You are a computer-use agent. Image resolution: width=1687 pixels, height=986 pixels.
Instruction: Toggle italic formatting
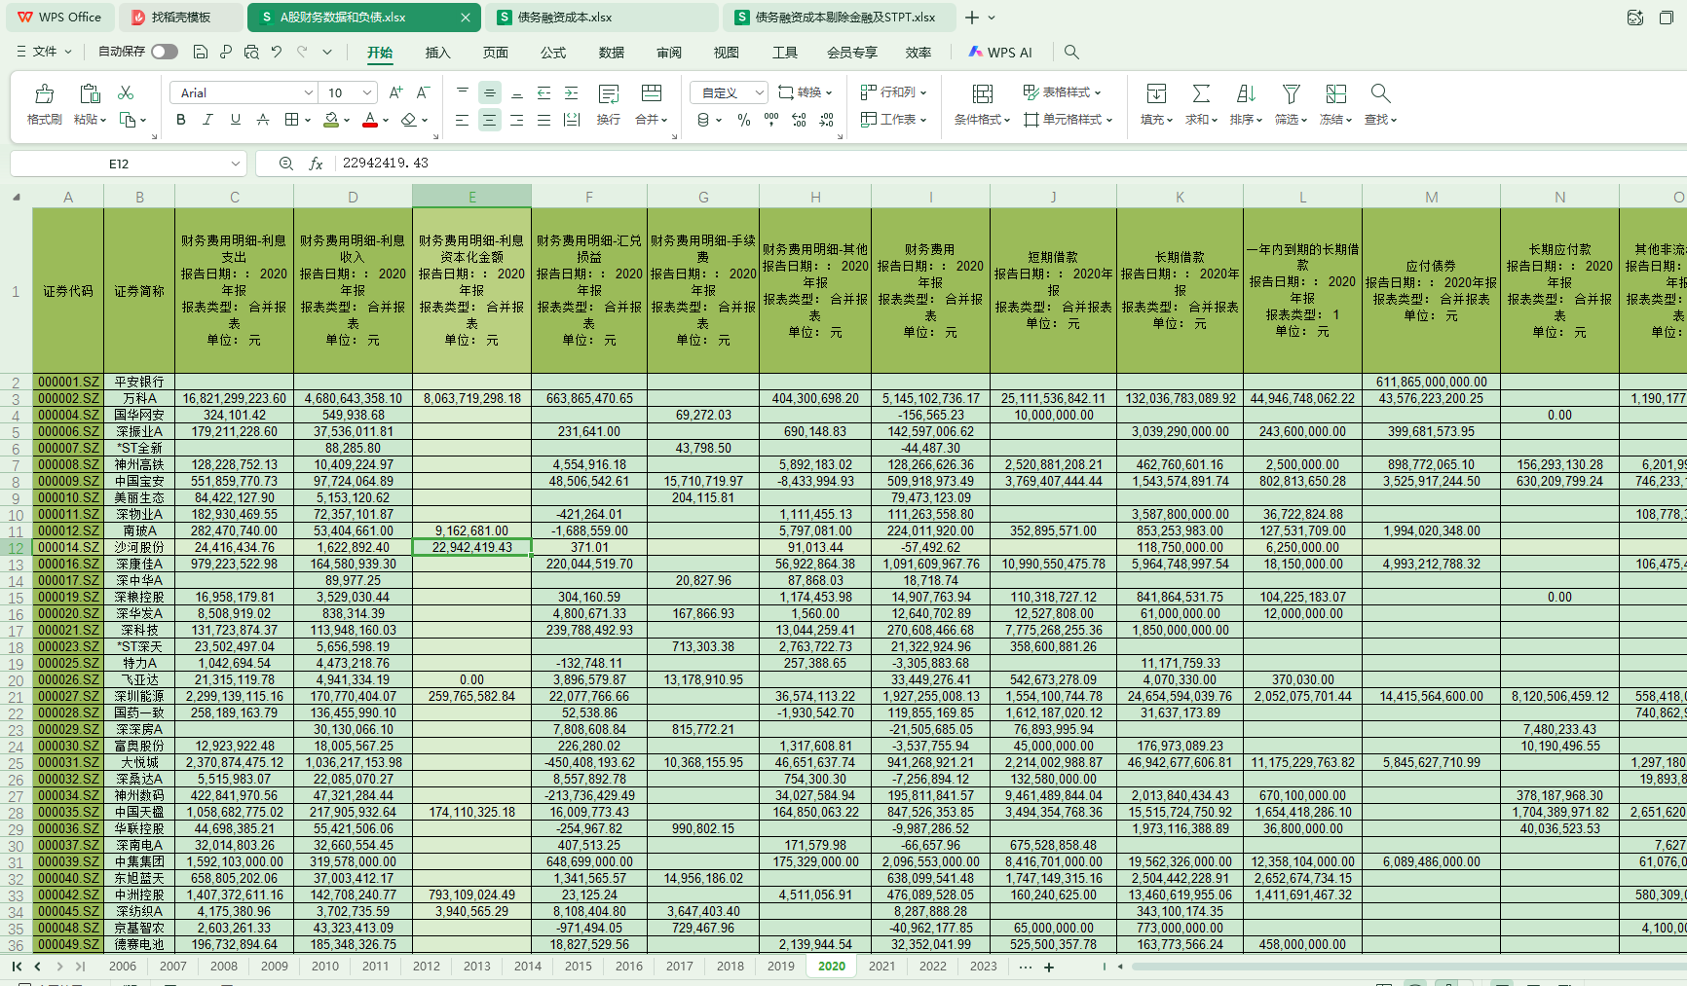pyautogui.click(x=207, y=120)
